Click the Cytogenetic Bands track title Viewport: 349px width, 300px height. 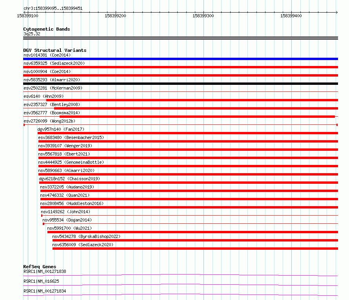coord(47,29)
